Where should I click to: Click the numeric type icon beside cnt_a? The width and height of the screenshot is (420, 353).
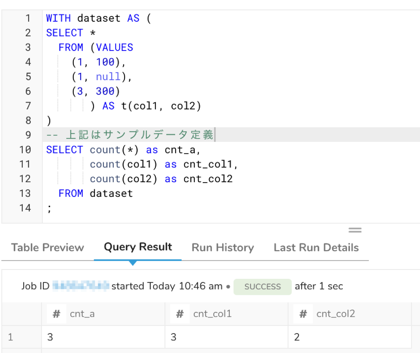pos(56,314)
